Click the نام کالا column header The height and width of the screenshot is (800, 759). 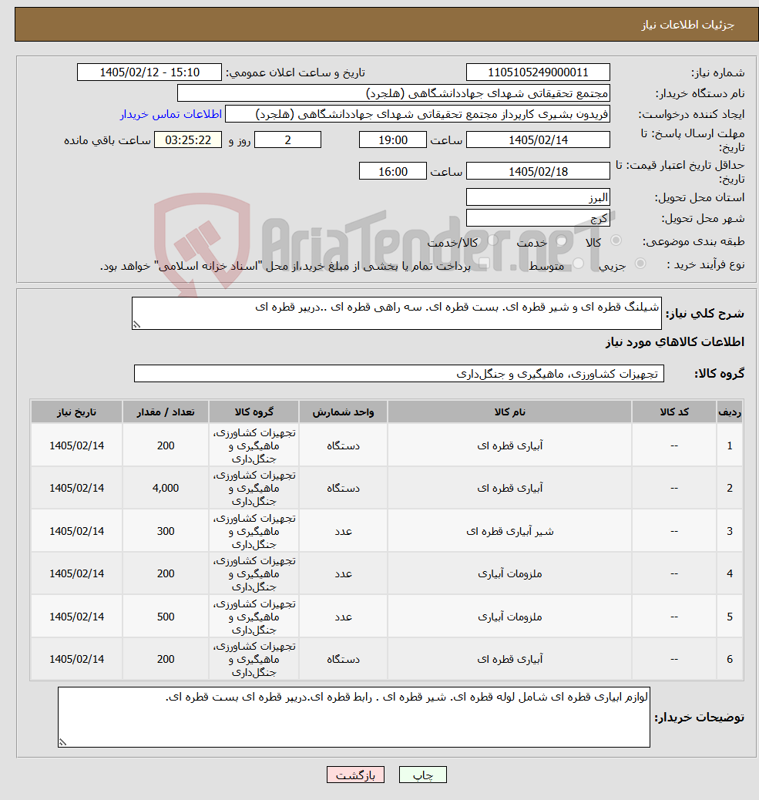point(509,412)
